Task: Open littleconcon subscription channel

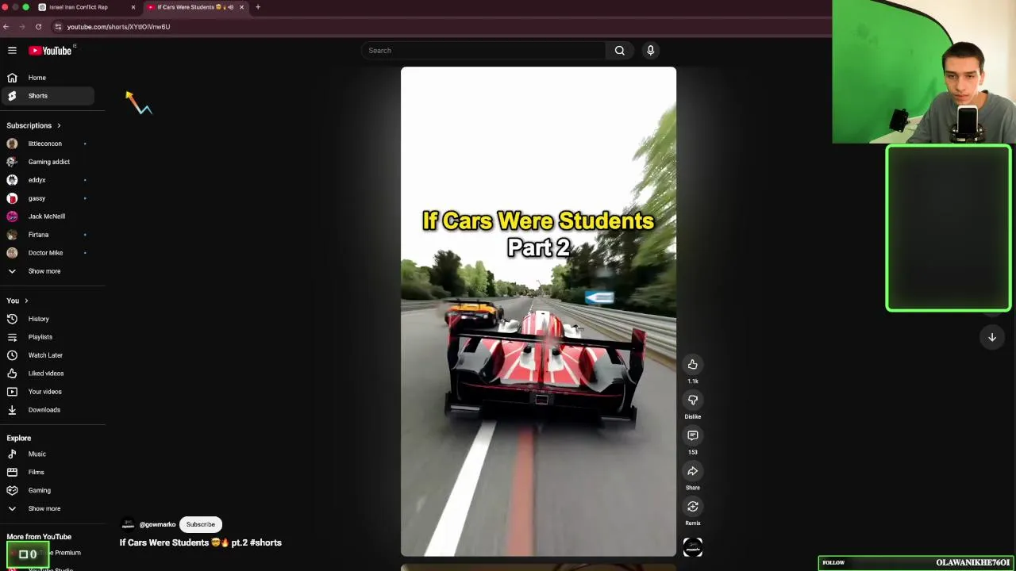Action: coord(47,144)
